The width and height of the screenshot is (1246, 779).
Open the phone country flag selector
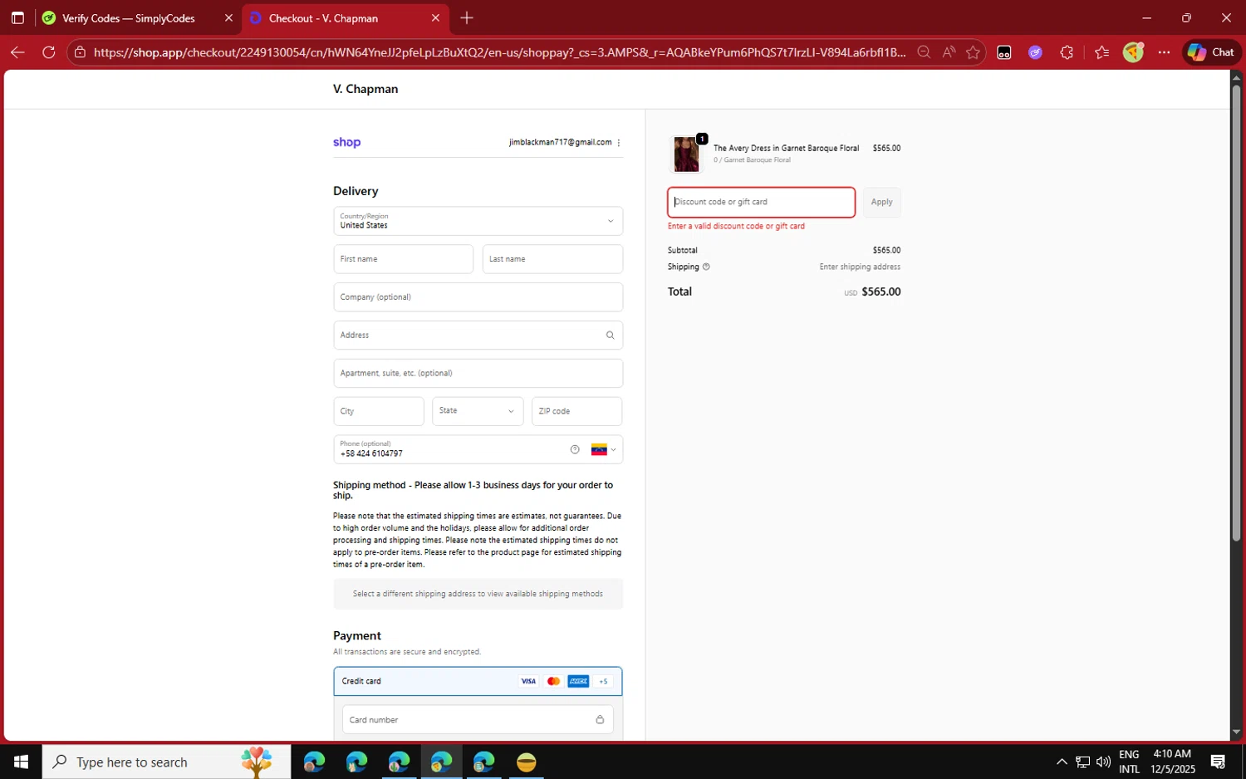click(x=603, y=449)
